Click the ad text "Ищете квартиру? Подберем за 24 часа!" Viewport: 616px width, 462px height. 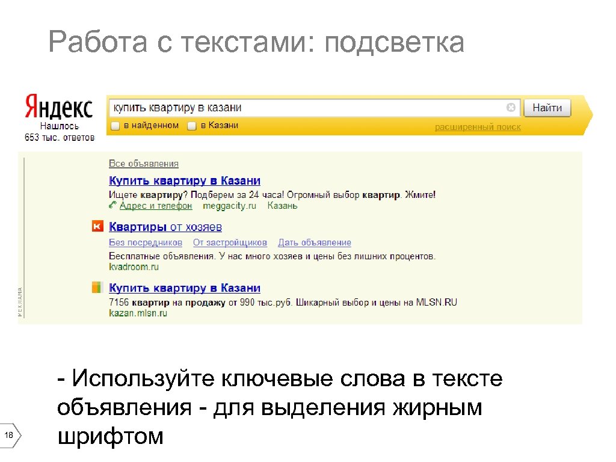196,194
